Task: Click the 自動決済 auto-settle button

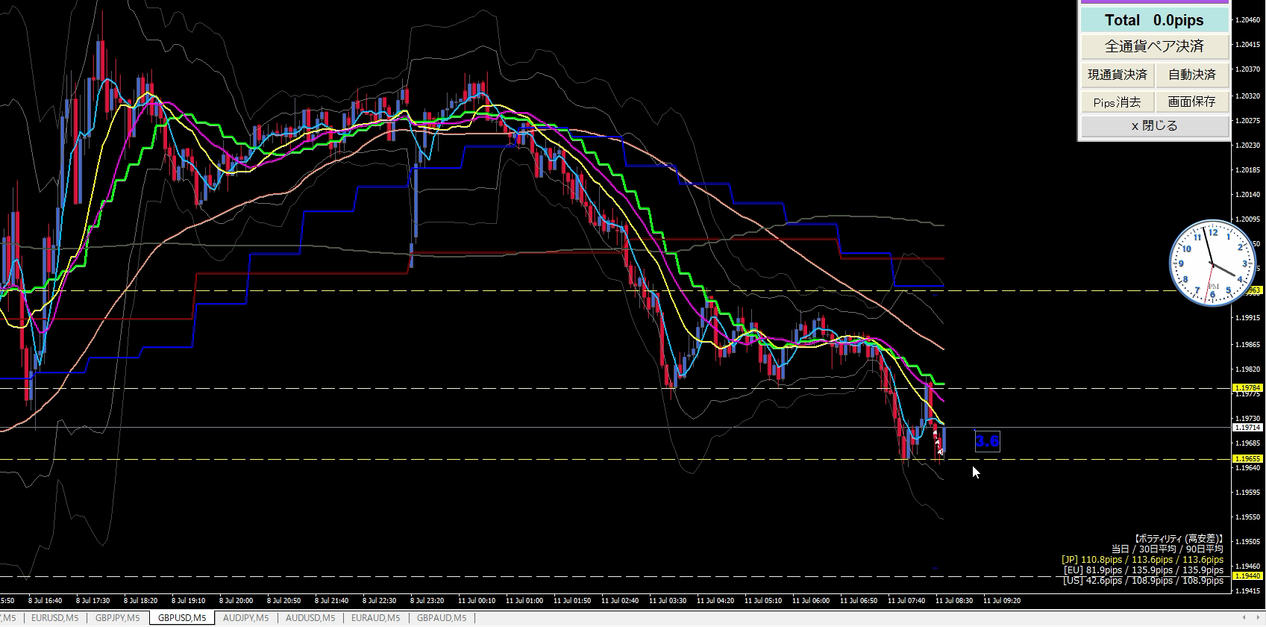Action: coord(1191,75)
